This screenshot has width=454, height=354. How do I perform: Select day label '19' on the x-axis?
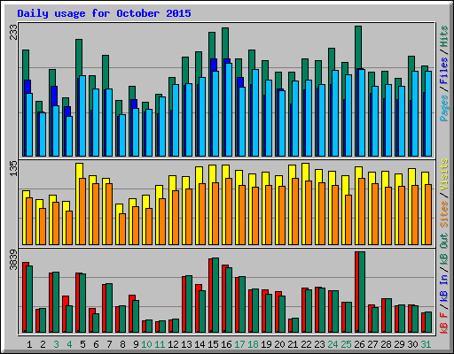pyautogui.click(x=266, y=344)
